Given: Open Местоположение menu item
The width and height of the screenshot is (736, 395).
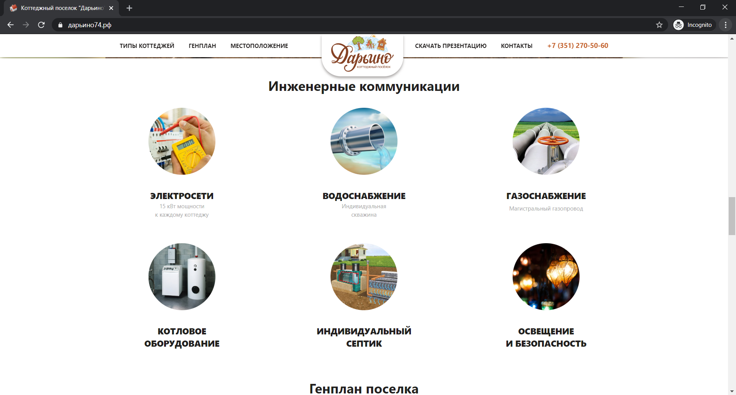Looking at the screenshot, I should click(x=259, y=46).
